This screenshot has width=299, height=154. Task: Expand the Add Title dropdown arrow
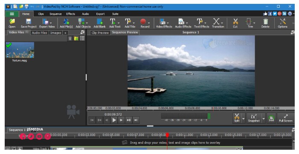coord(134,23)
